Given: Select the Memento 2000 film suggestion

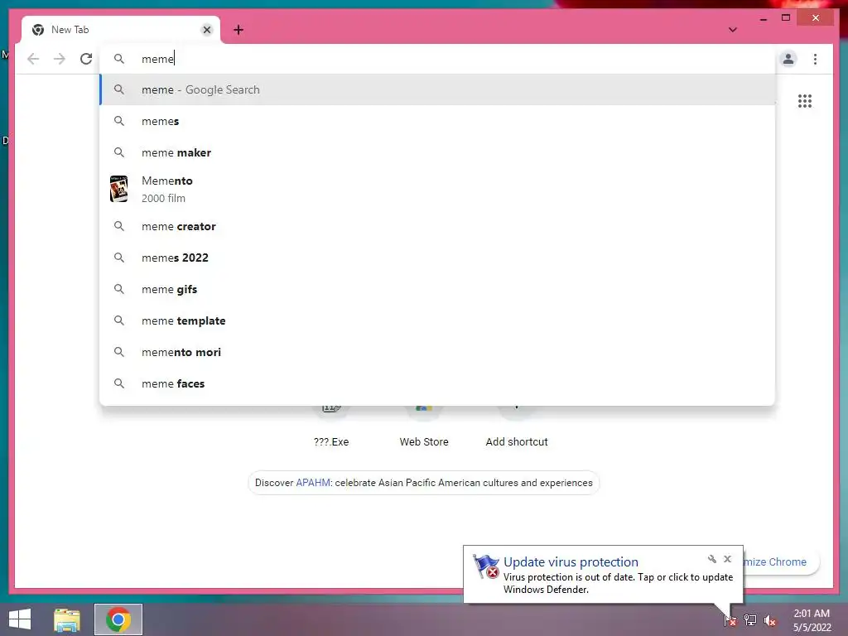Looking at the screenshot, I should point(437,190).
